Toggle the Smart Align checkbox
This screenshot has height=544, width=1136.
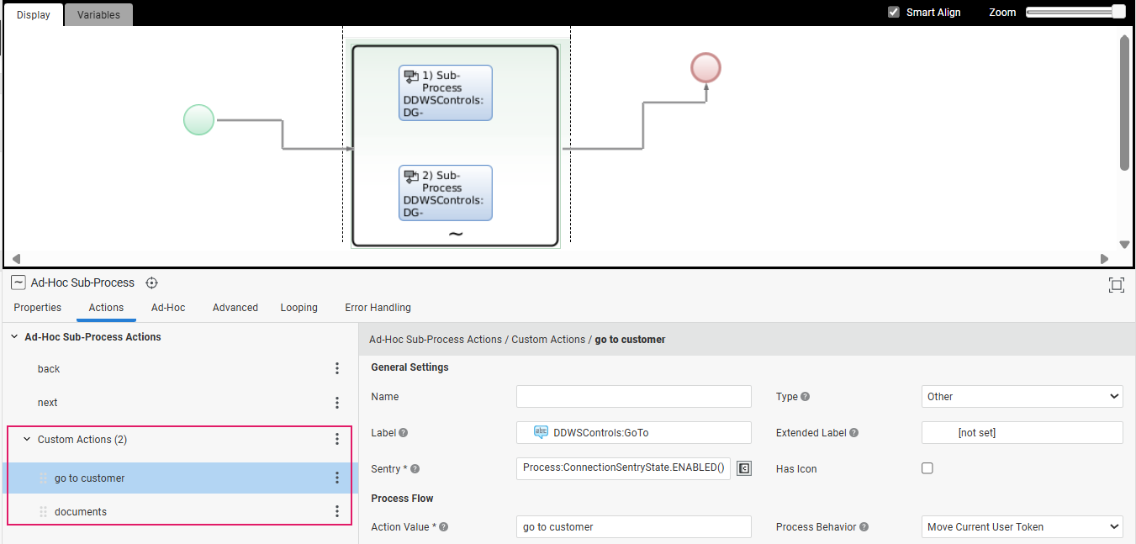pos(894,13)
